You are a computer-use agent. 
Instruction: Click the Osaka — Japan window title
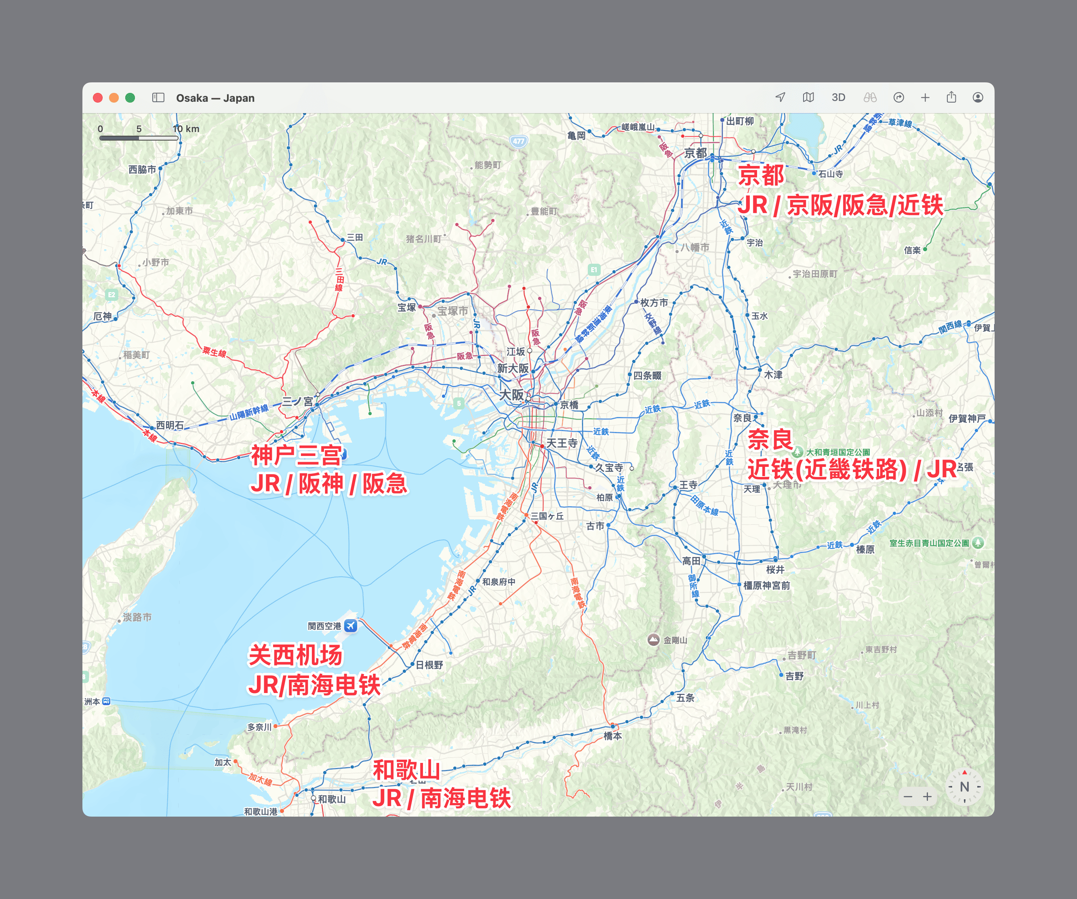click(x=215, y=97)
